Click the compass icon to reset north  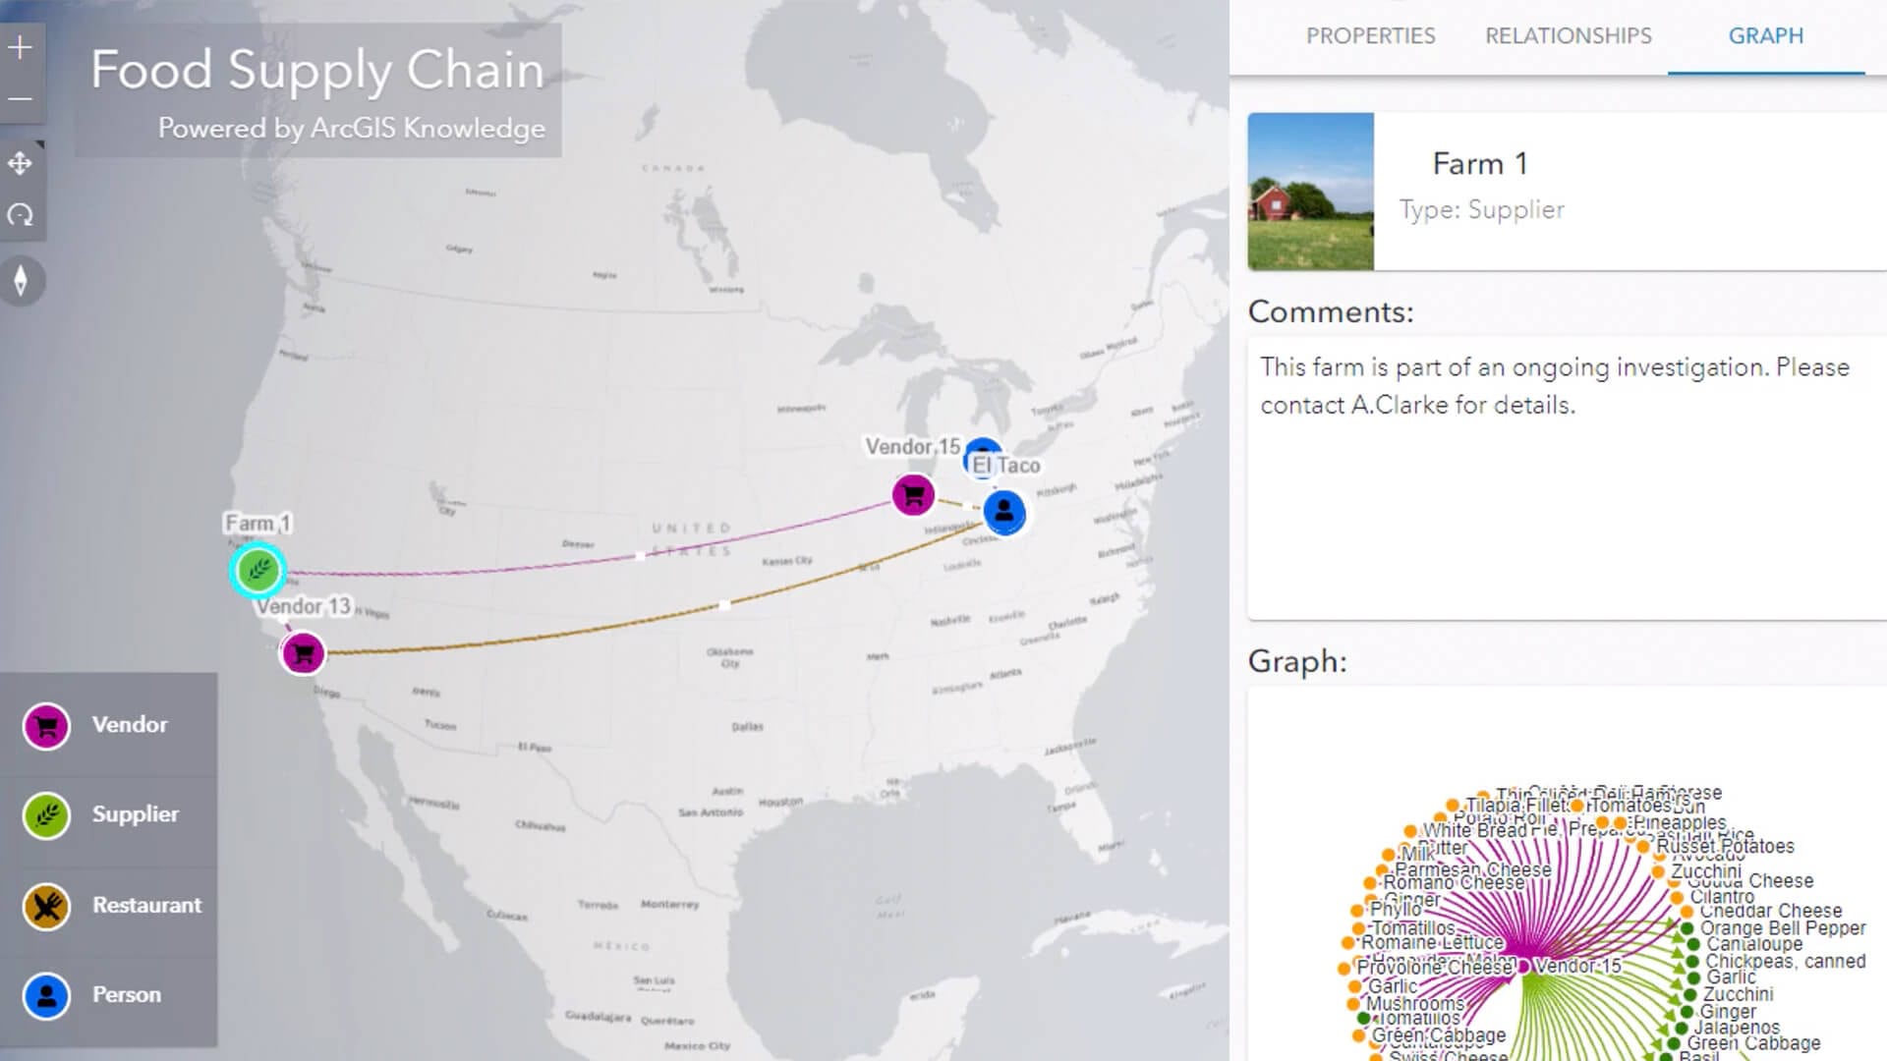pyautogui.click(x=22, y=280)
